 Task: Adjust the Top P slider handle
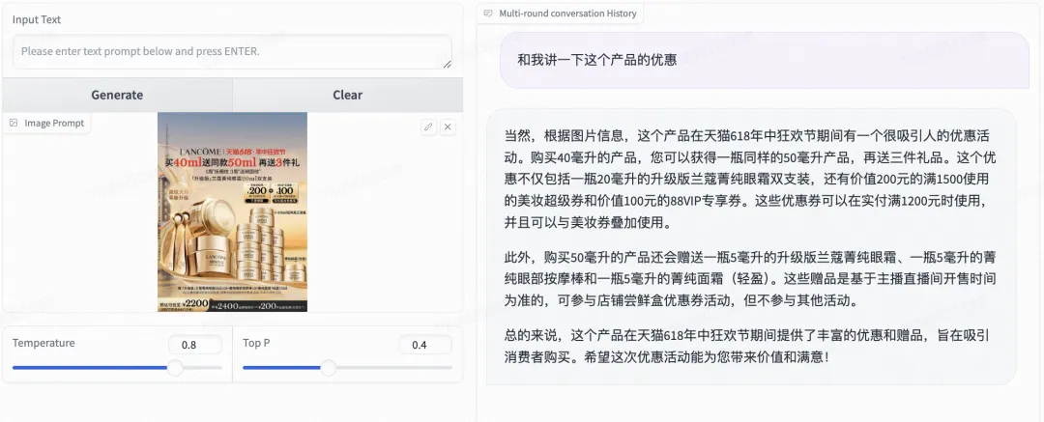click(329, 367)
